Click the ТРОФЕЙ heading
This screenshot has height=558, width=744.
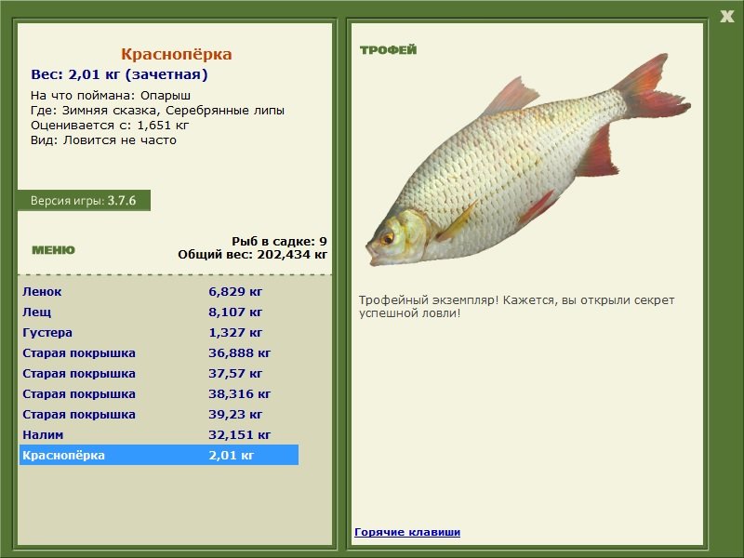tap(388, 49)
